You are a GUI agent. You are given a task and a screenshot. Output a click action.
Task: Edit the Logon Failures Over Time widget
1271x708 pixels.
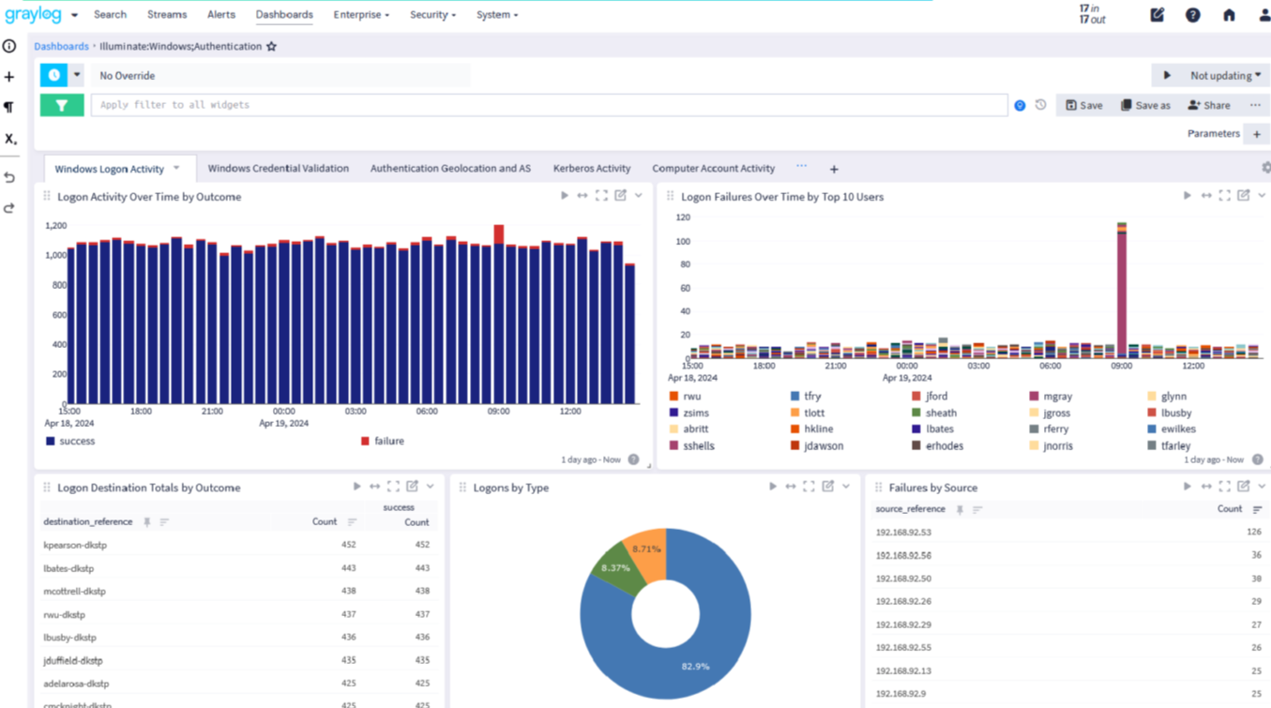coord(1243,196)
